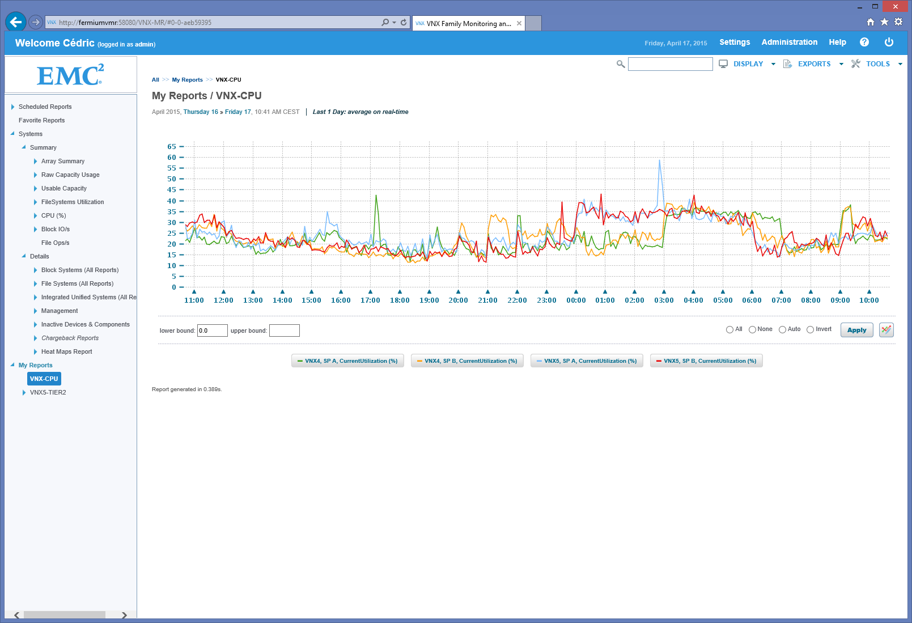The height and width of the screenshot is (623, 912).
Task: Click the page refresh icon in address bar
Action: (x=404, y=23)
